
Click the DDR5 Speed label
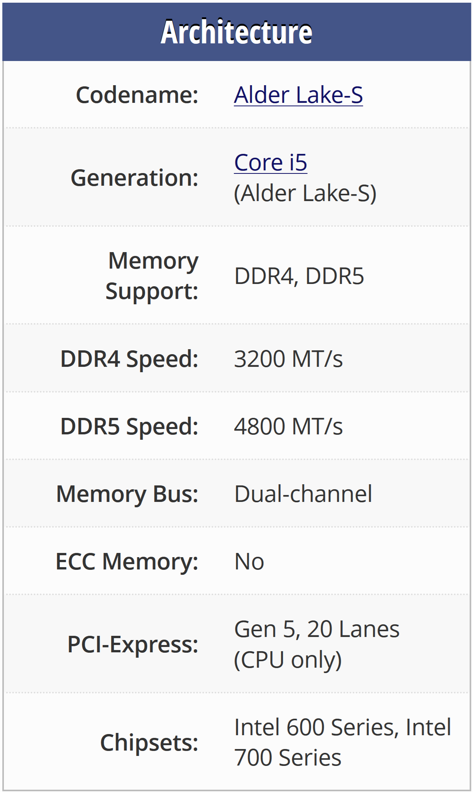(x=129, y=427)
